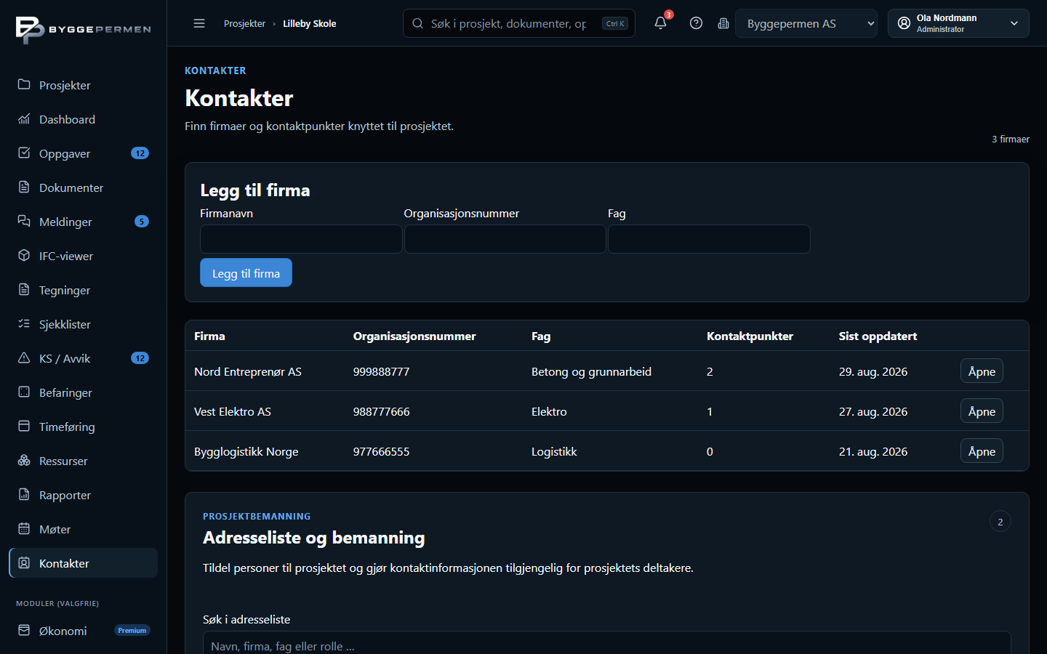
Task: Open Meldinger chat icon in sidebar
Action: 24,221
